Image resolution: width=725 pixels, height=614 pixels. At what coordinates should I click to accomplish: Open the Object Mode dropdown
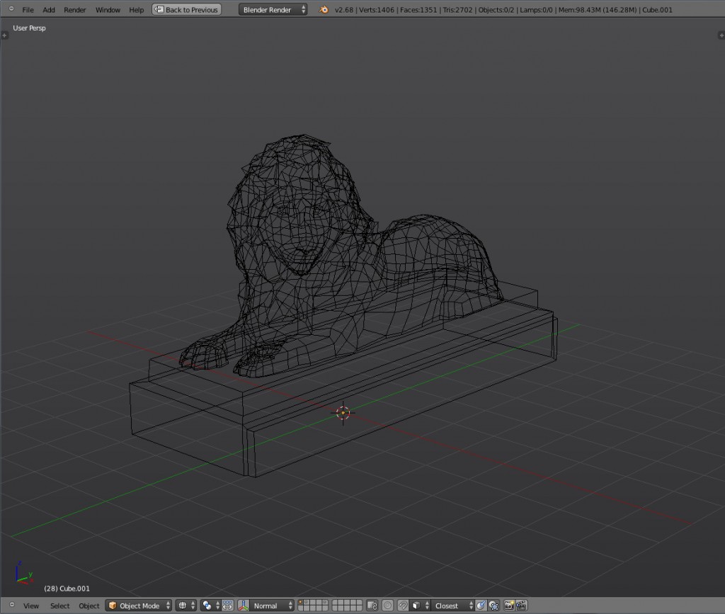coord(138,606)
